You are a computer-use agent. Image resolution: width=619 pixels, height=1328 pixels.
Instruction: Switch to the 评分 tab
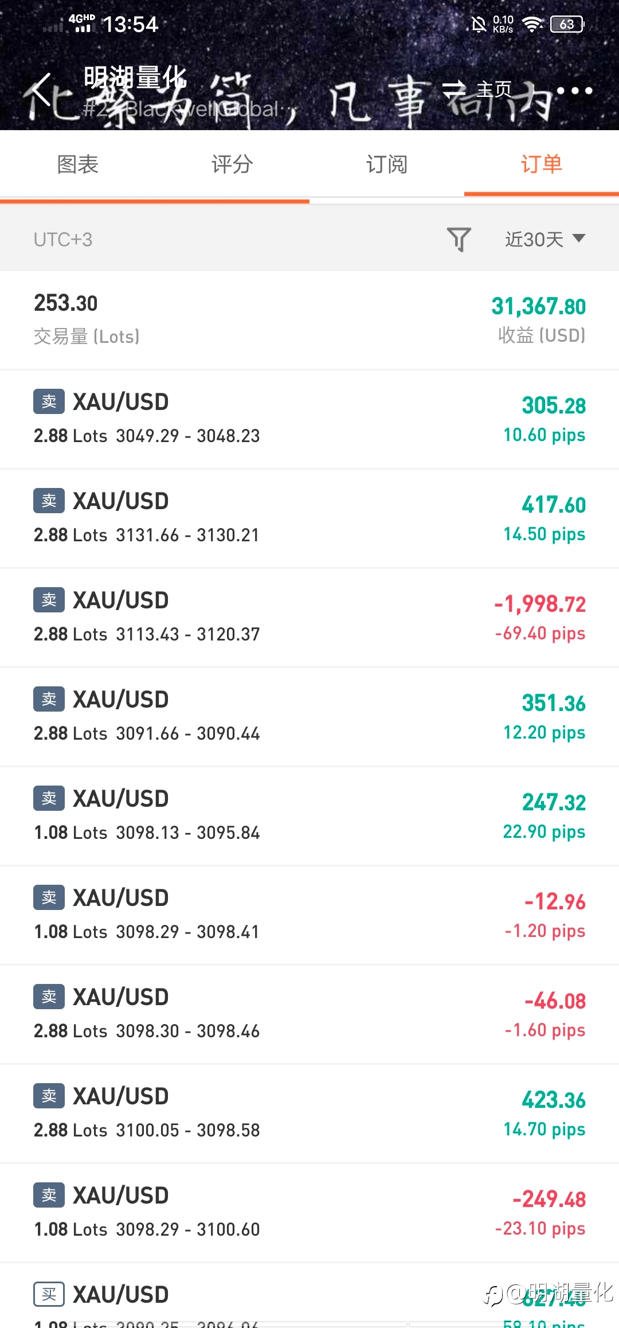pyautogui.click(x=232, y=165)
